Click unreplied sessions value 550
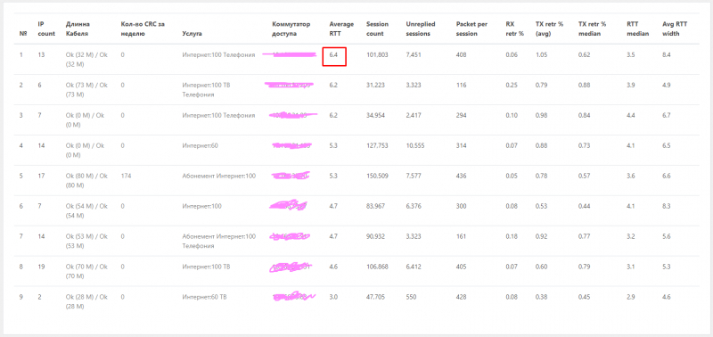The height and width of the screenshot is (337, 713). [410, 297]
